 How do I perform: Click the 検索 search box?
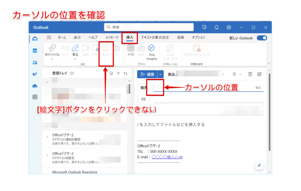(x=149, y=27)
